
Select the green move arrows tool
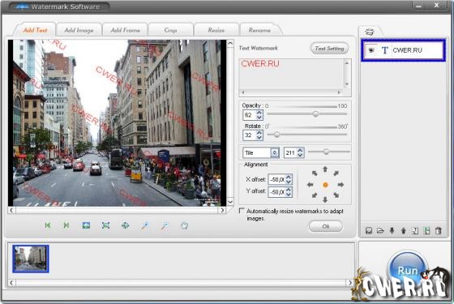(x=125, y=225)
